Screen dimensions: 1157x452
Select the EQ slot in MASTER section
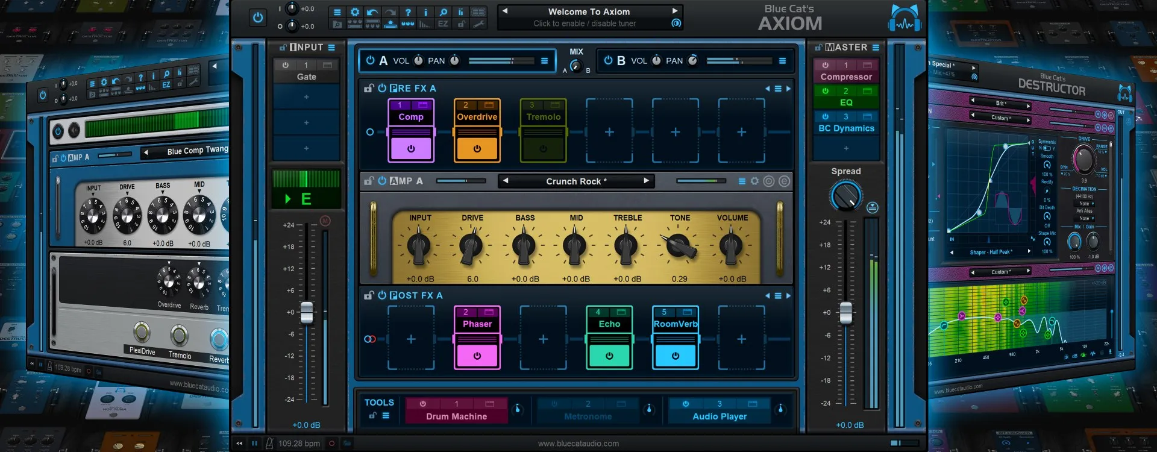846,97
